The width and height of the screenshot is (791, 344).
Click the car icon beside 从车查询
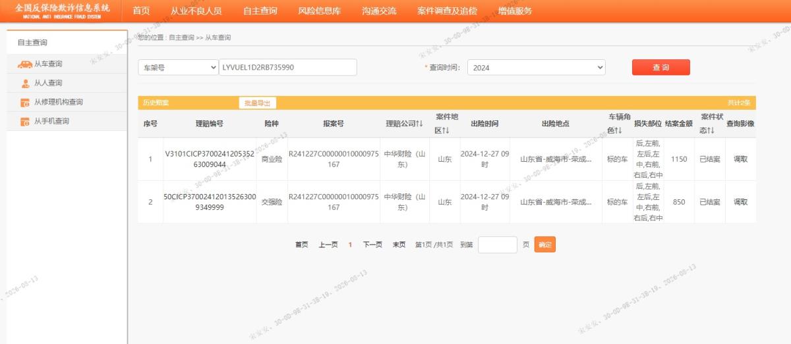[x=24, y=64]
